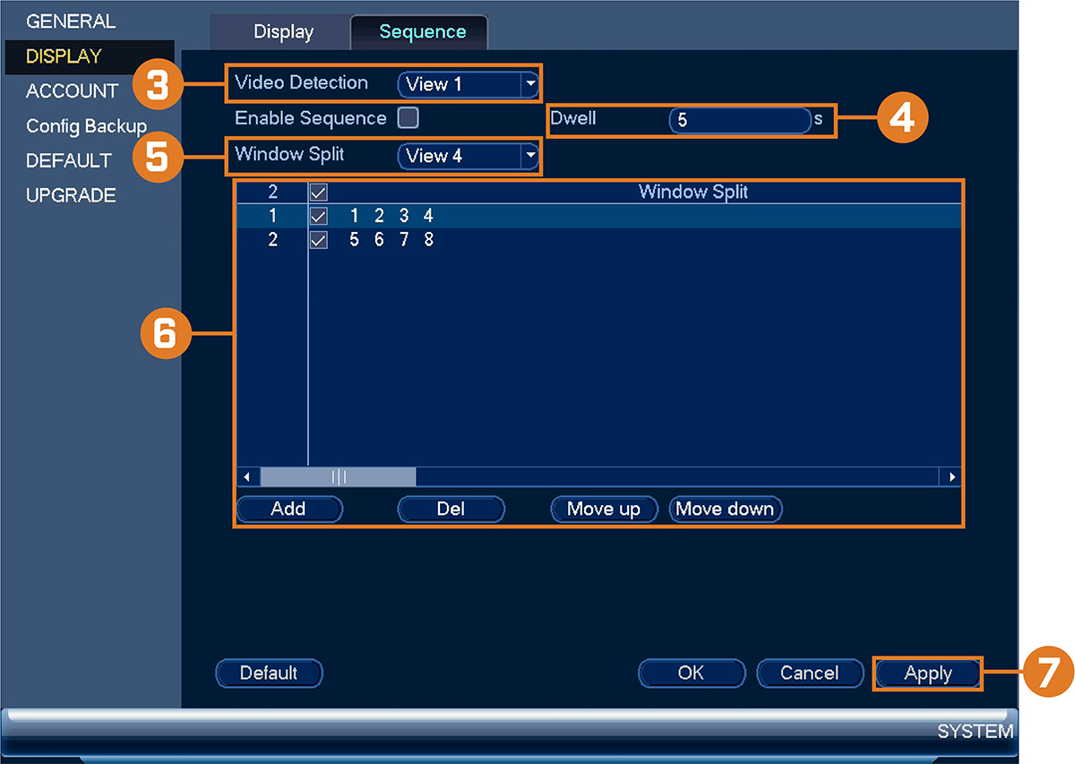Switch to the Display tab
1075x764 pixels.
click(x=283, y=32)
